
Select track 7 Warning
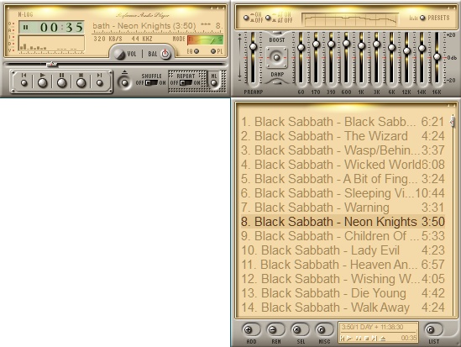[343, 208]
